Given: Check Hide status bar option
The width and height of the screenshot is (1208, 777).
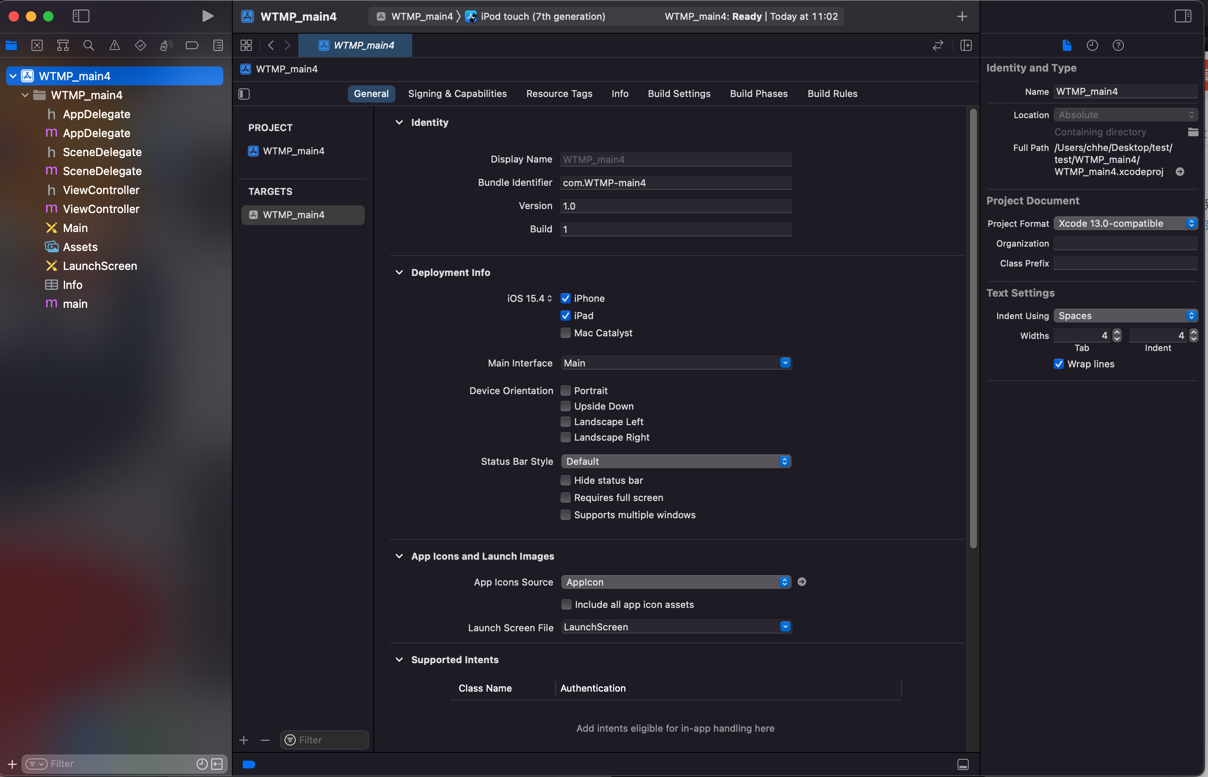Looking at the screenshot, I should click(x=565, y=480).
